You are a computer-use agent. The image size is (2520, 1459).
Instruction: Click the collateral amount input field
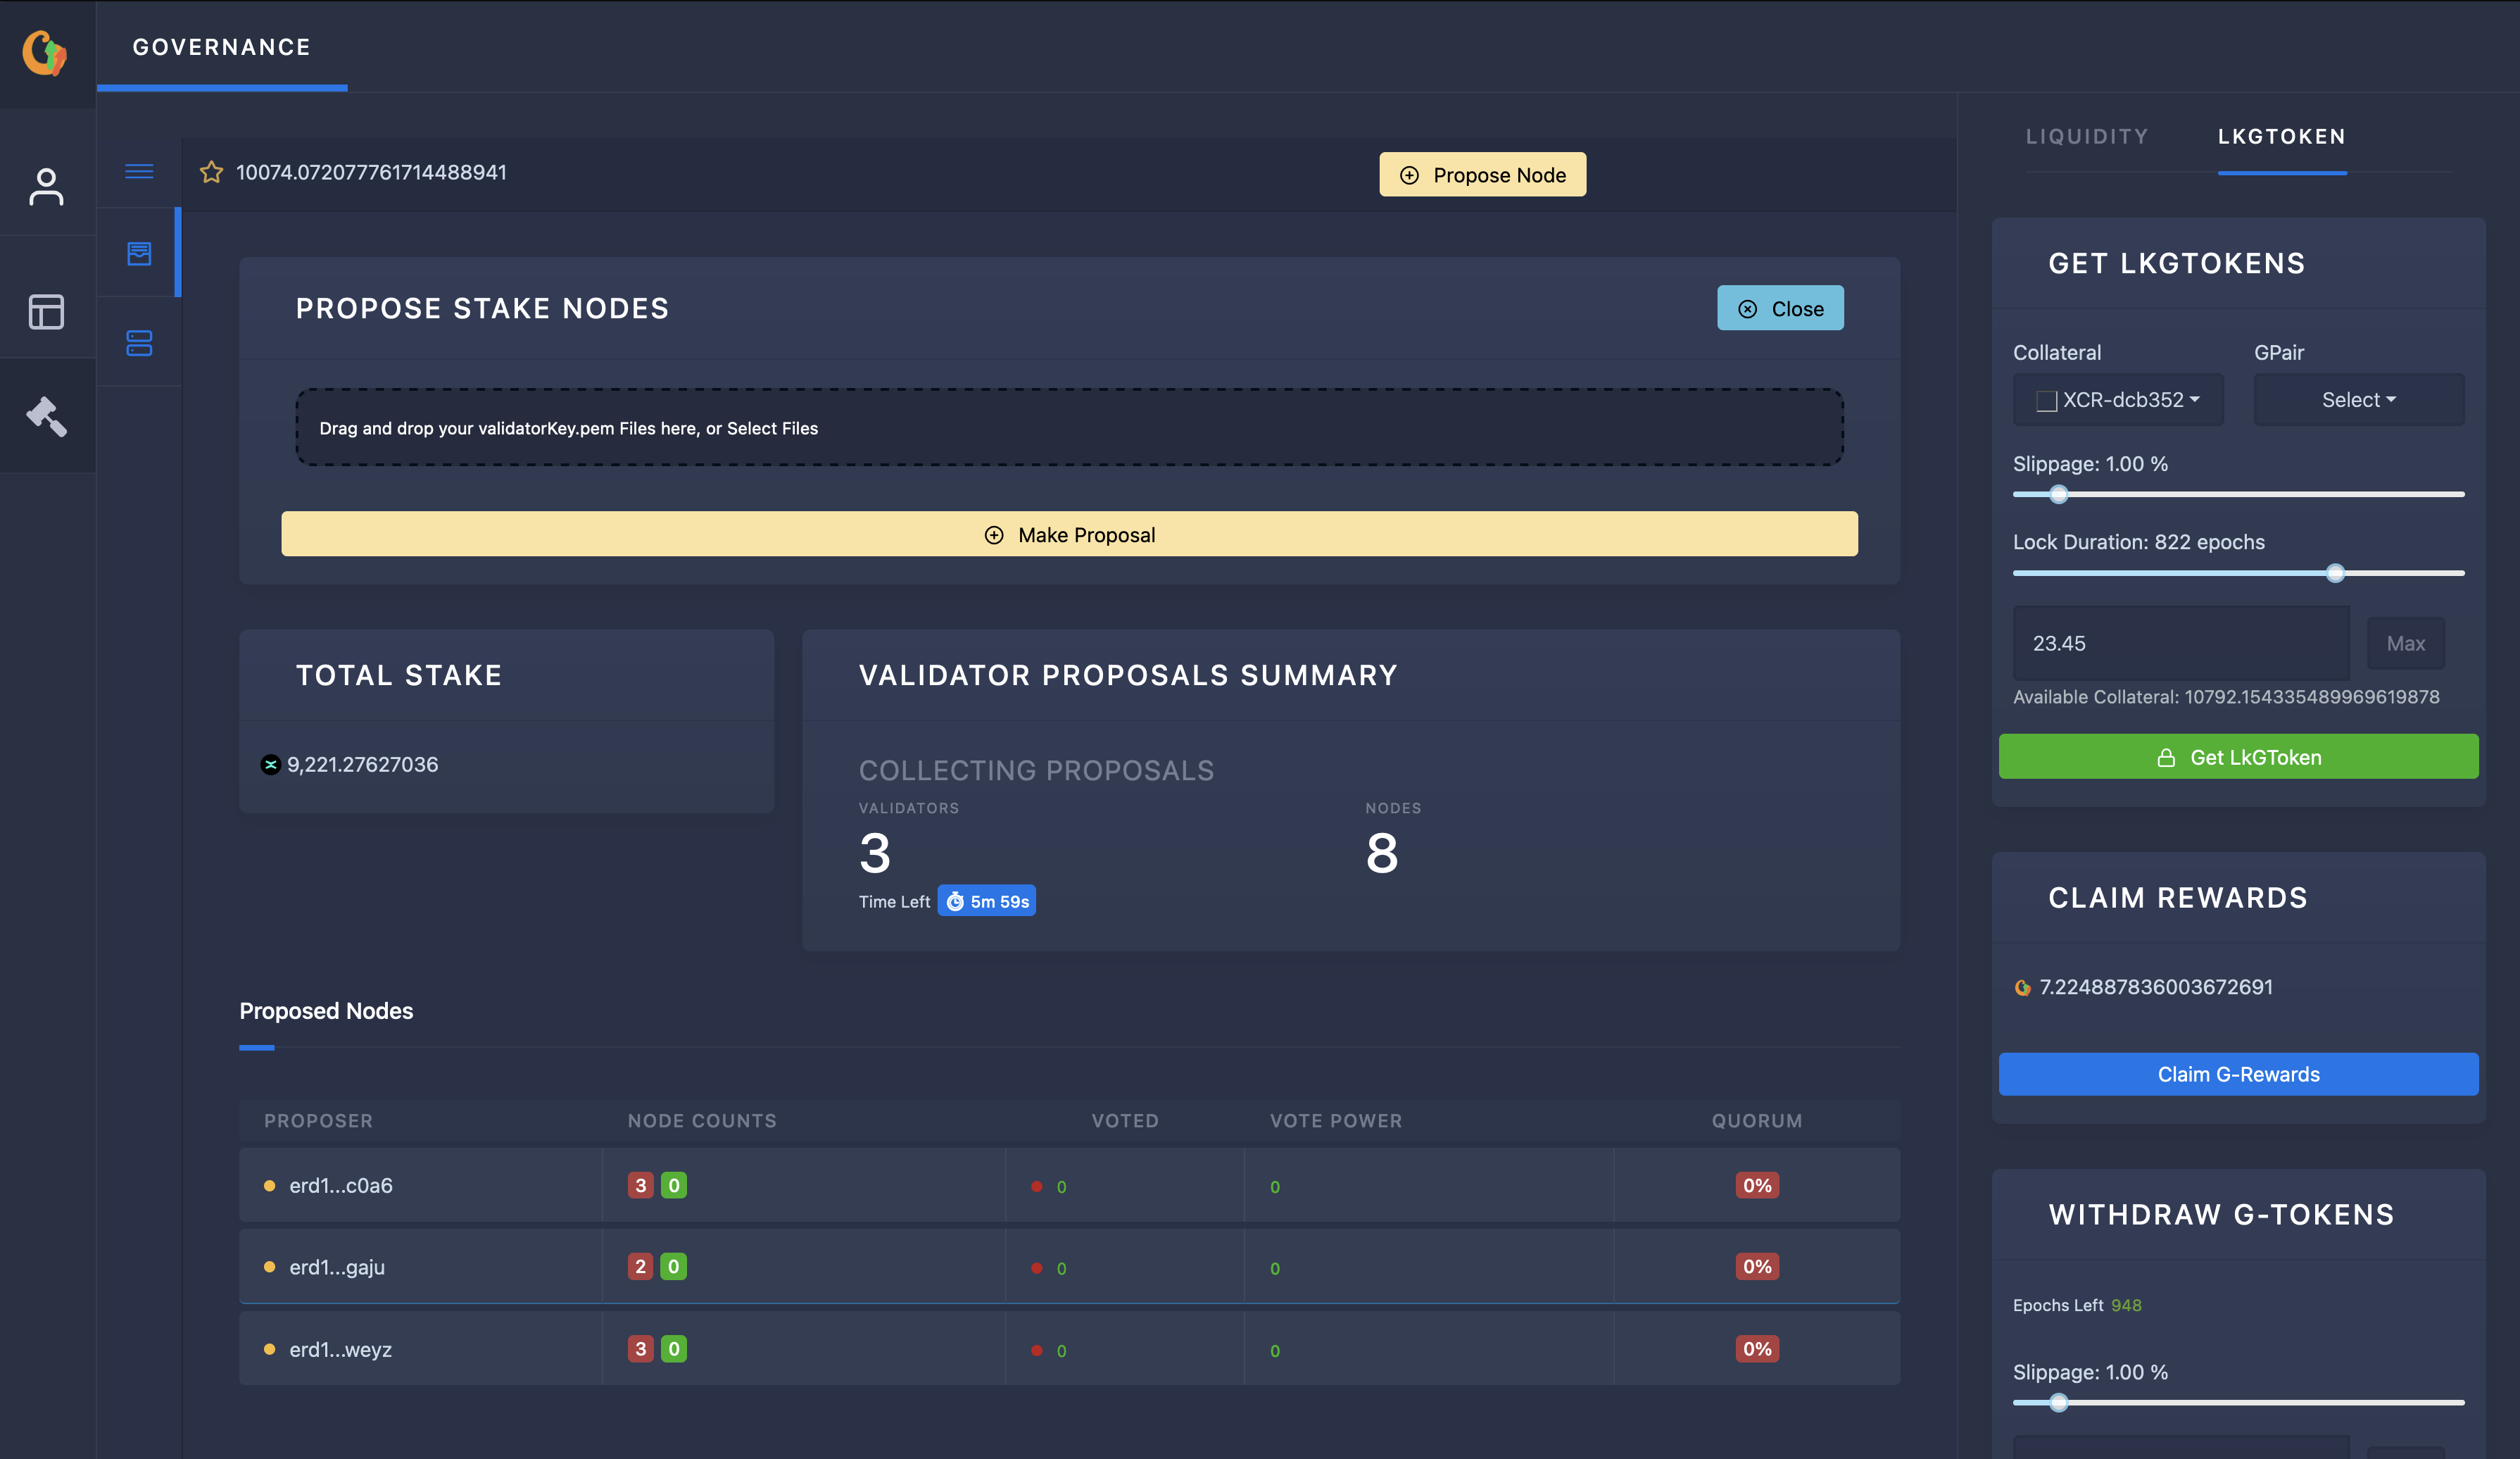(x=2180, y=643)
